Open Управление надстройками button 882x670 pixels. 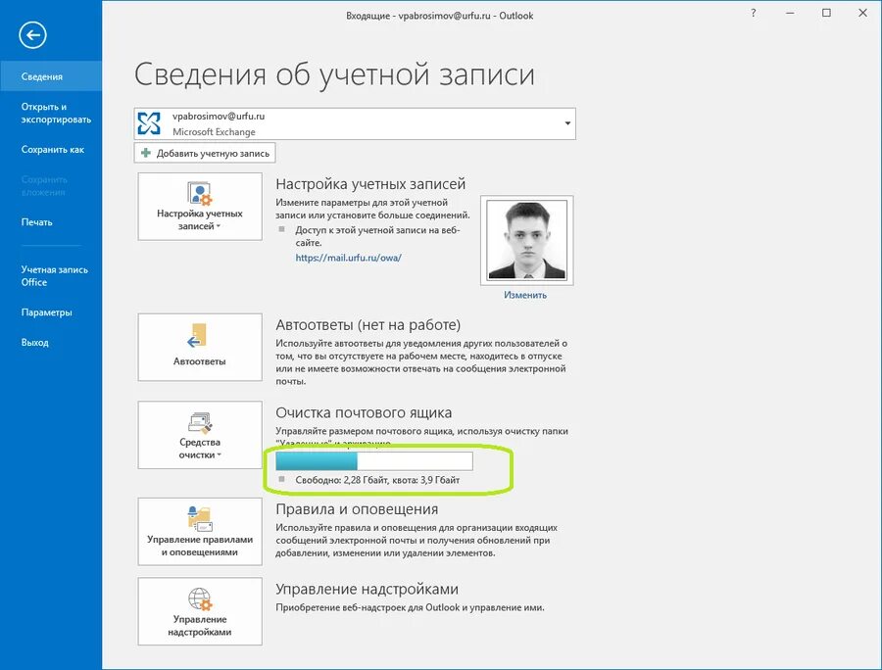200,611
